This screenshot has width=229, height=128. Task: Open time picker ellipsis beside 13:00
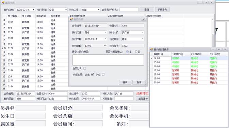click(105, 46)
